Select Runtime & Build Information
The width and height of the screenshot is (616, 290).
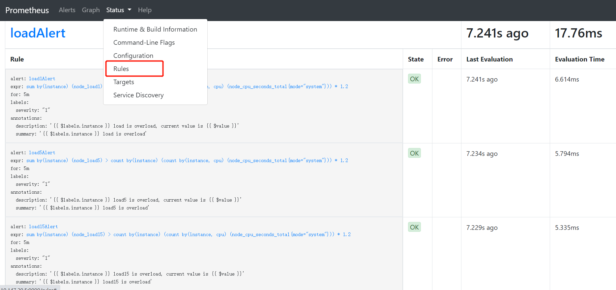(155, 29)
